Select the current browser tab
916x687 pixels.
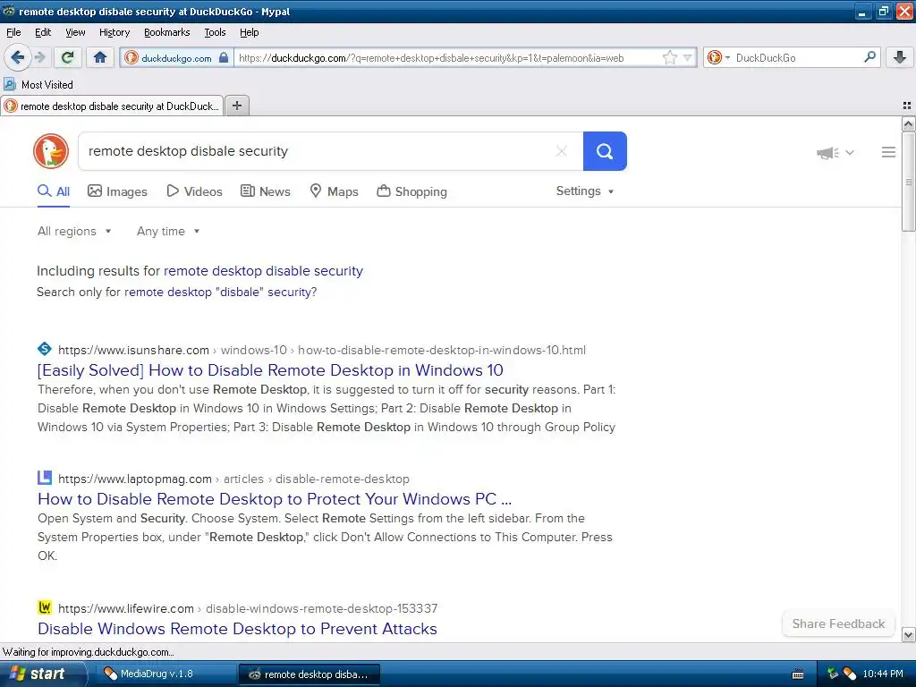click(112, 106)
